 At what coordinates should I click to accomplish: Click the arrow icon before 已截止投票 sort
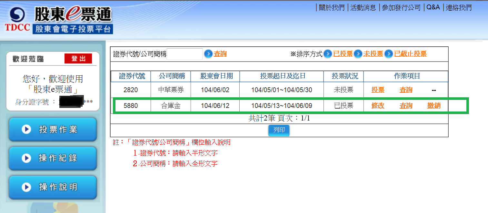point(388,54)
